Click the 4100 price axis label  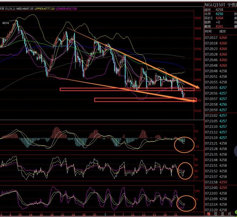coord(198,111)
